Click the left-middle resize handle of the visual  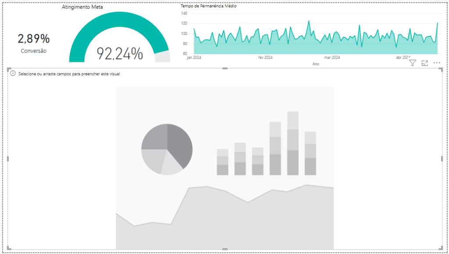[8, 159]
